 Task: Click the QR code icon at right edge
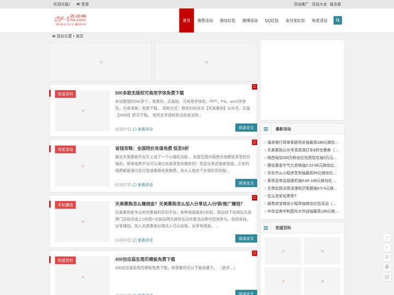(x=387, y=277)
